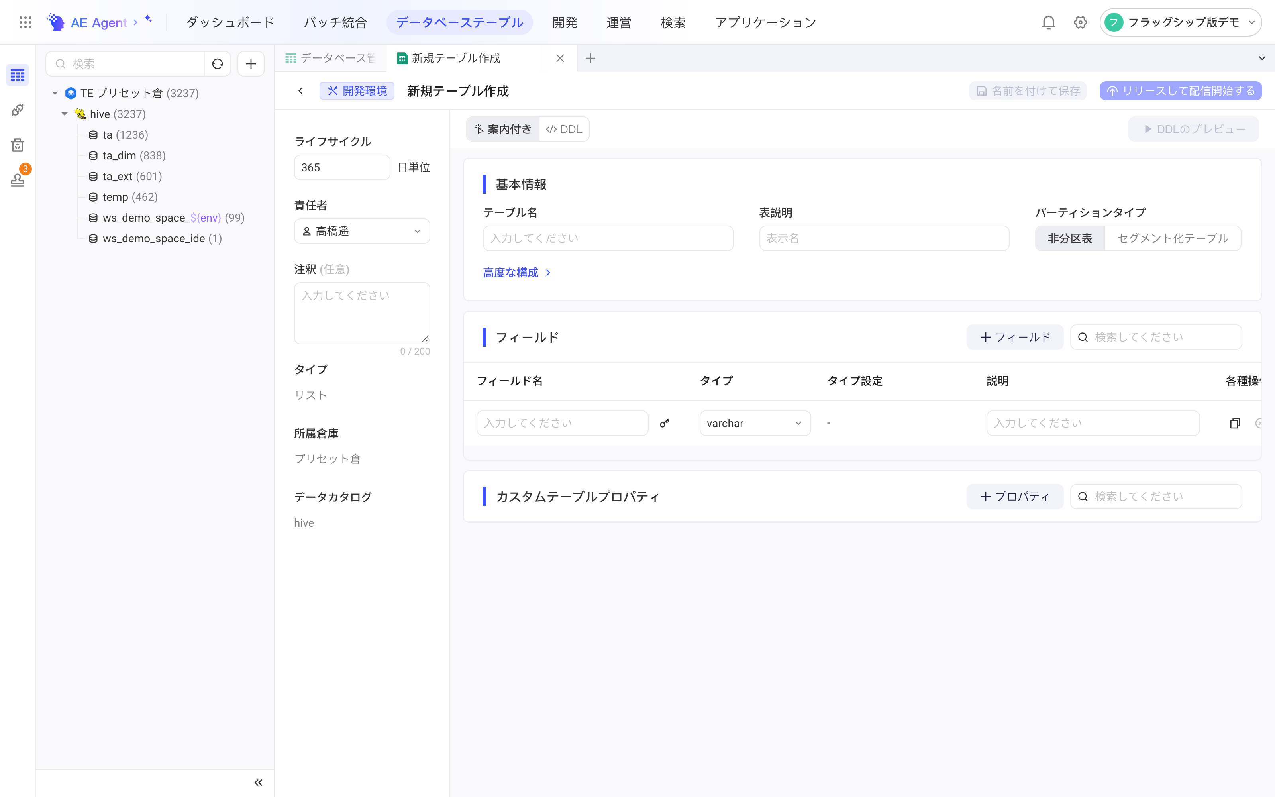This screenshot has height=797, width=1275.
Task: Select 非分区表 partition type
Action: (1069, 238)
